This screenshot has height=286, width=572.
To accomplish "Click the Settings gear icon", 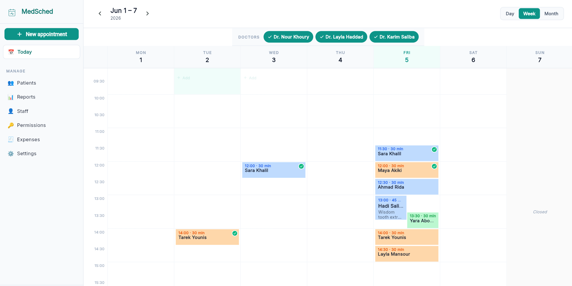I will 11,154.
